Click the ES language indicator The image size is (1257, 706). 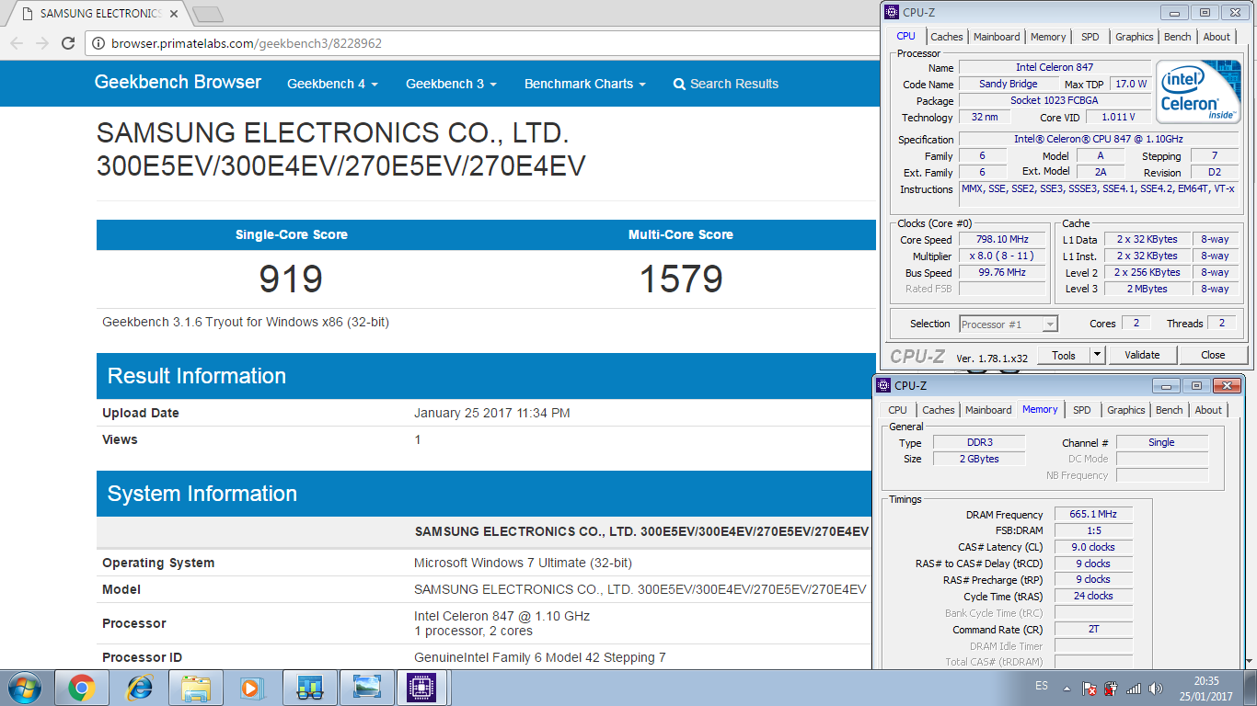pyautogui.click(x=1042, y=687)
